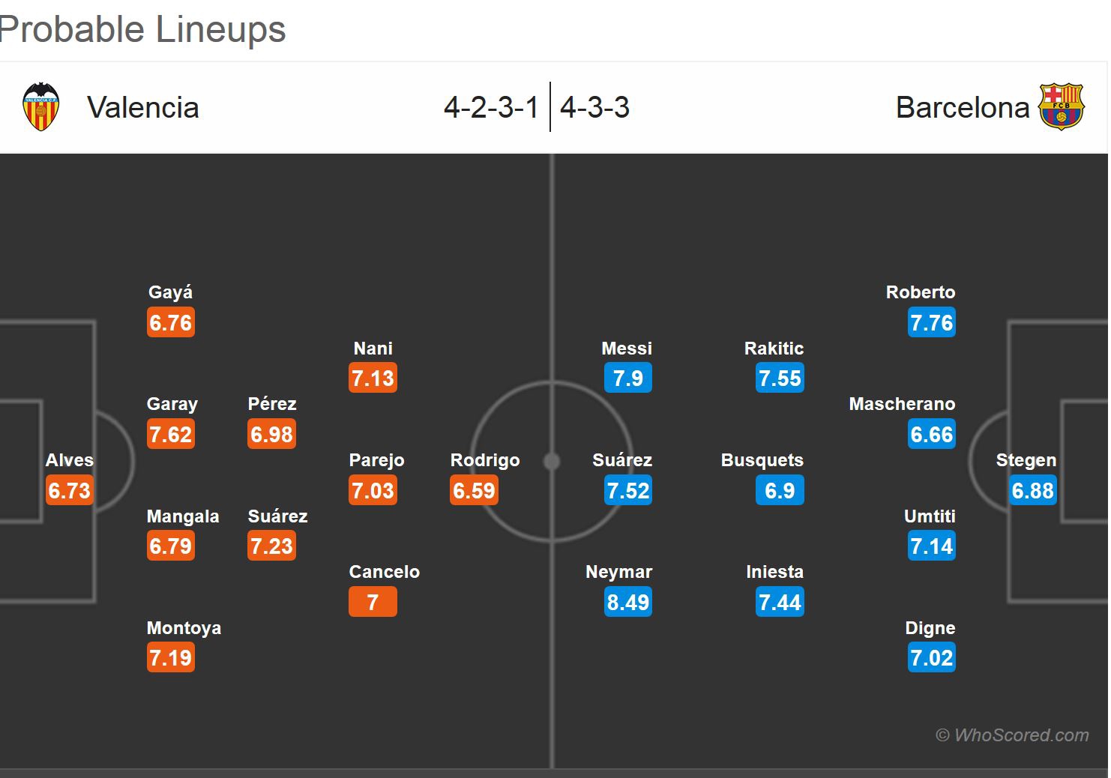Select Rodrigo's 6.59 rating badge
The height and width of the screenshot is (778, 1111).
(474, 490)
